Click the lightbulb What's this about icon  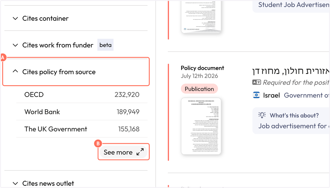click(x=262, y=115)
